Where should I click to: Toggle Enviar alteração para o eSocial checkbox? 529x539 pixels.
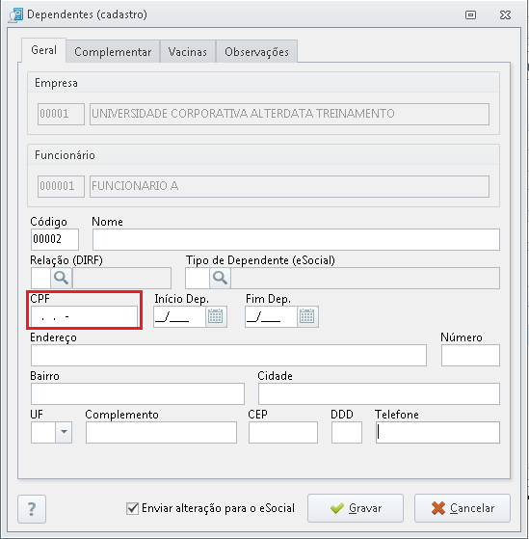133,508
